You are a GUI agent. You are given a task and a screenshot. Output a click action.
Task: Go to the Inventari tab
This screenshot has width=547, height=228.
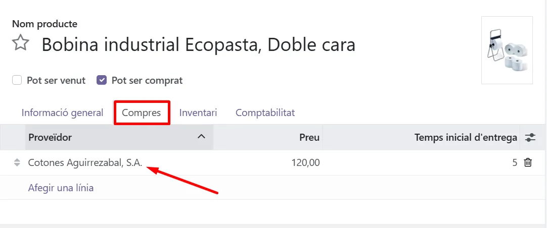(x=198, y=112)
